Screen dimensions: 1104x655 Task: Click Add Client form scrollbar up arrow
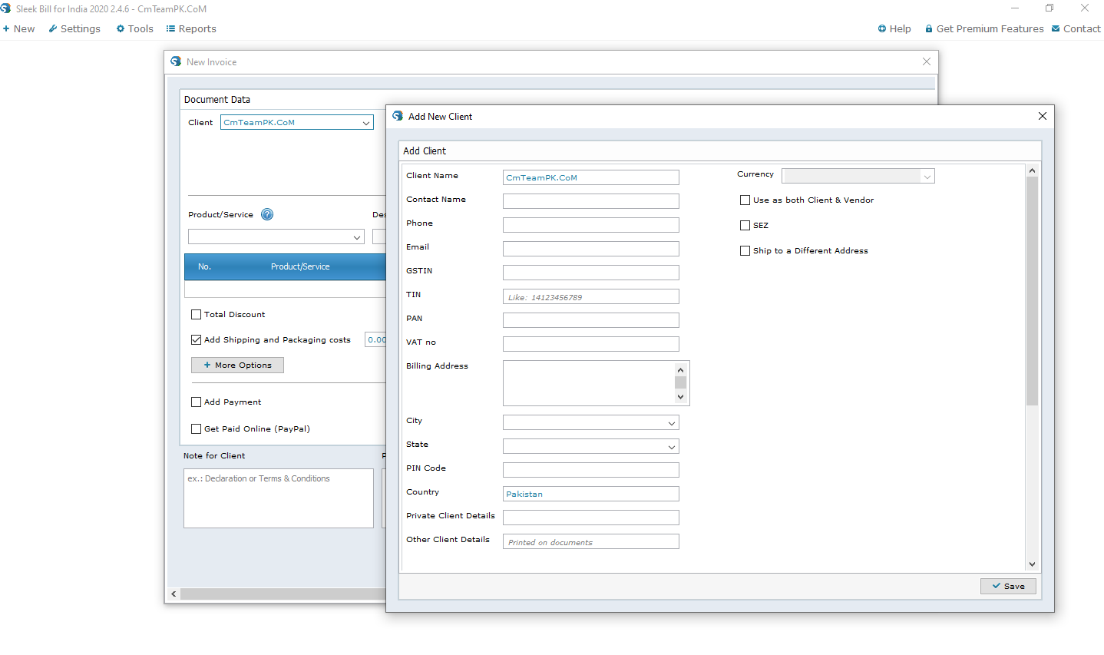1032,170
